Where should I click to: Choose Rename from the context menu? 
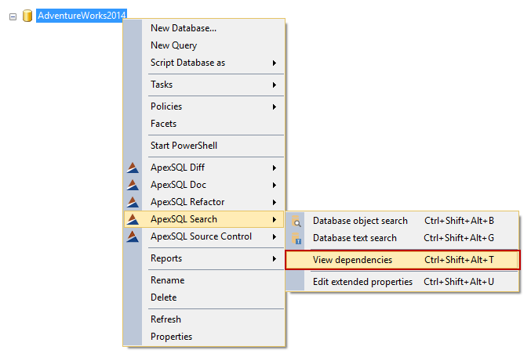[204, 280]
